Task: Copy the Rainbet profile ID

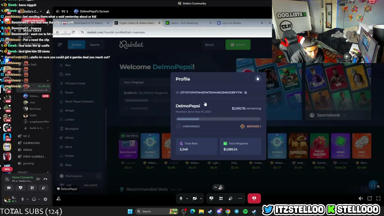Action: coord(245,92)
